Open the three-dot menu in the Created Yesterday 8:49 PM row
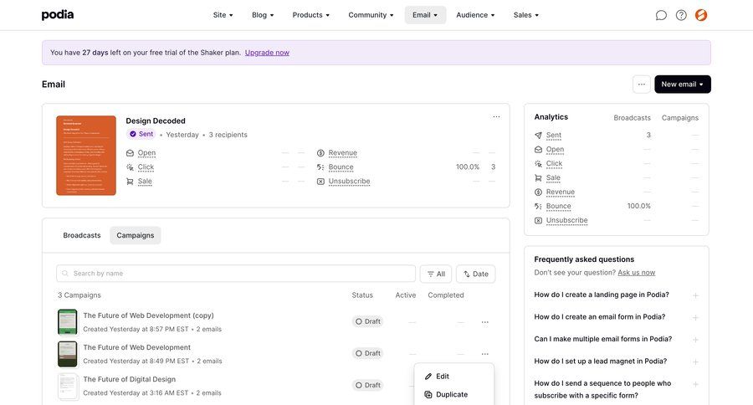Screen dimensions: 753x405 coord(485,354)
